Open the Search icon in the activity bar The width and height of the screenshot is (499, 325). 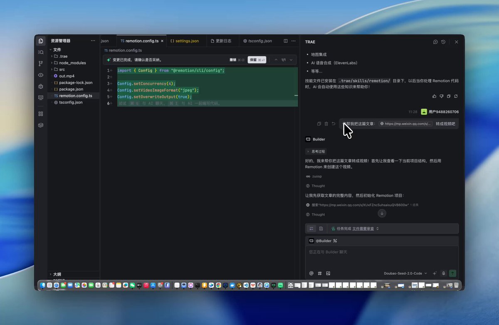click(40, 52)
